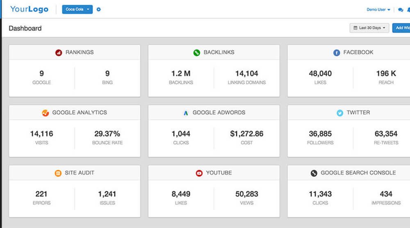
Task: Open the SITE AUDIT widget title
Action: click(80, 173)
